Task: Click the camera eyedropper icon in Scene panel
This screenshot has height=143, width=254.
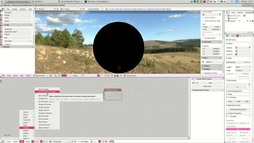Action: pyautogui.click(x=249, y=48)
